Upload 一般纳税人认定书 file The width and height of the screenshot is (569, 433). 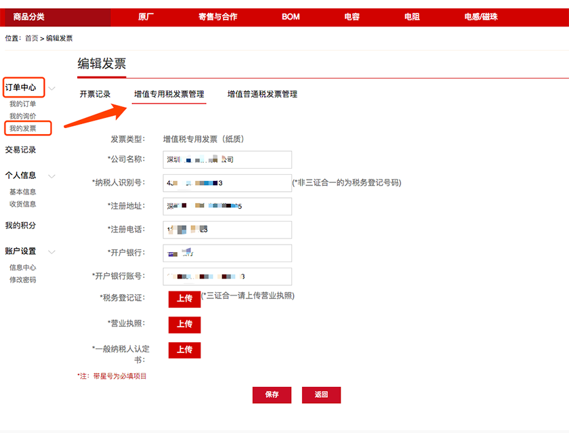coord(184,350)
